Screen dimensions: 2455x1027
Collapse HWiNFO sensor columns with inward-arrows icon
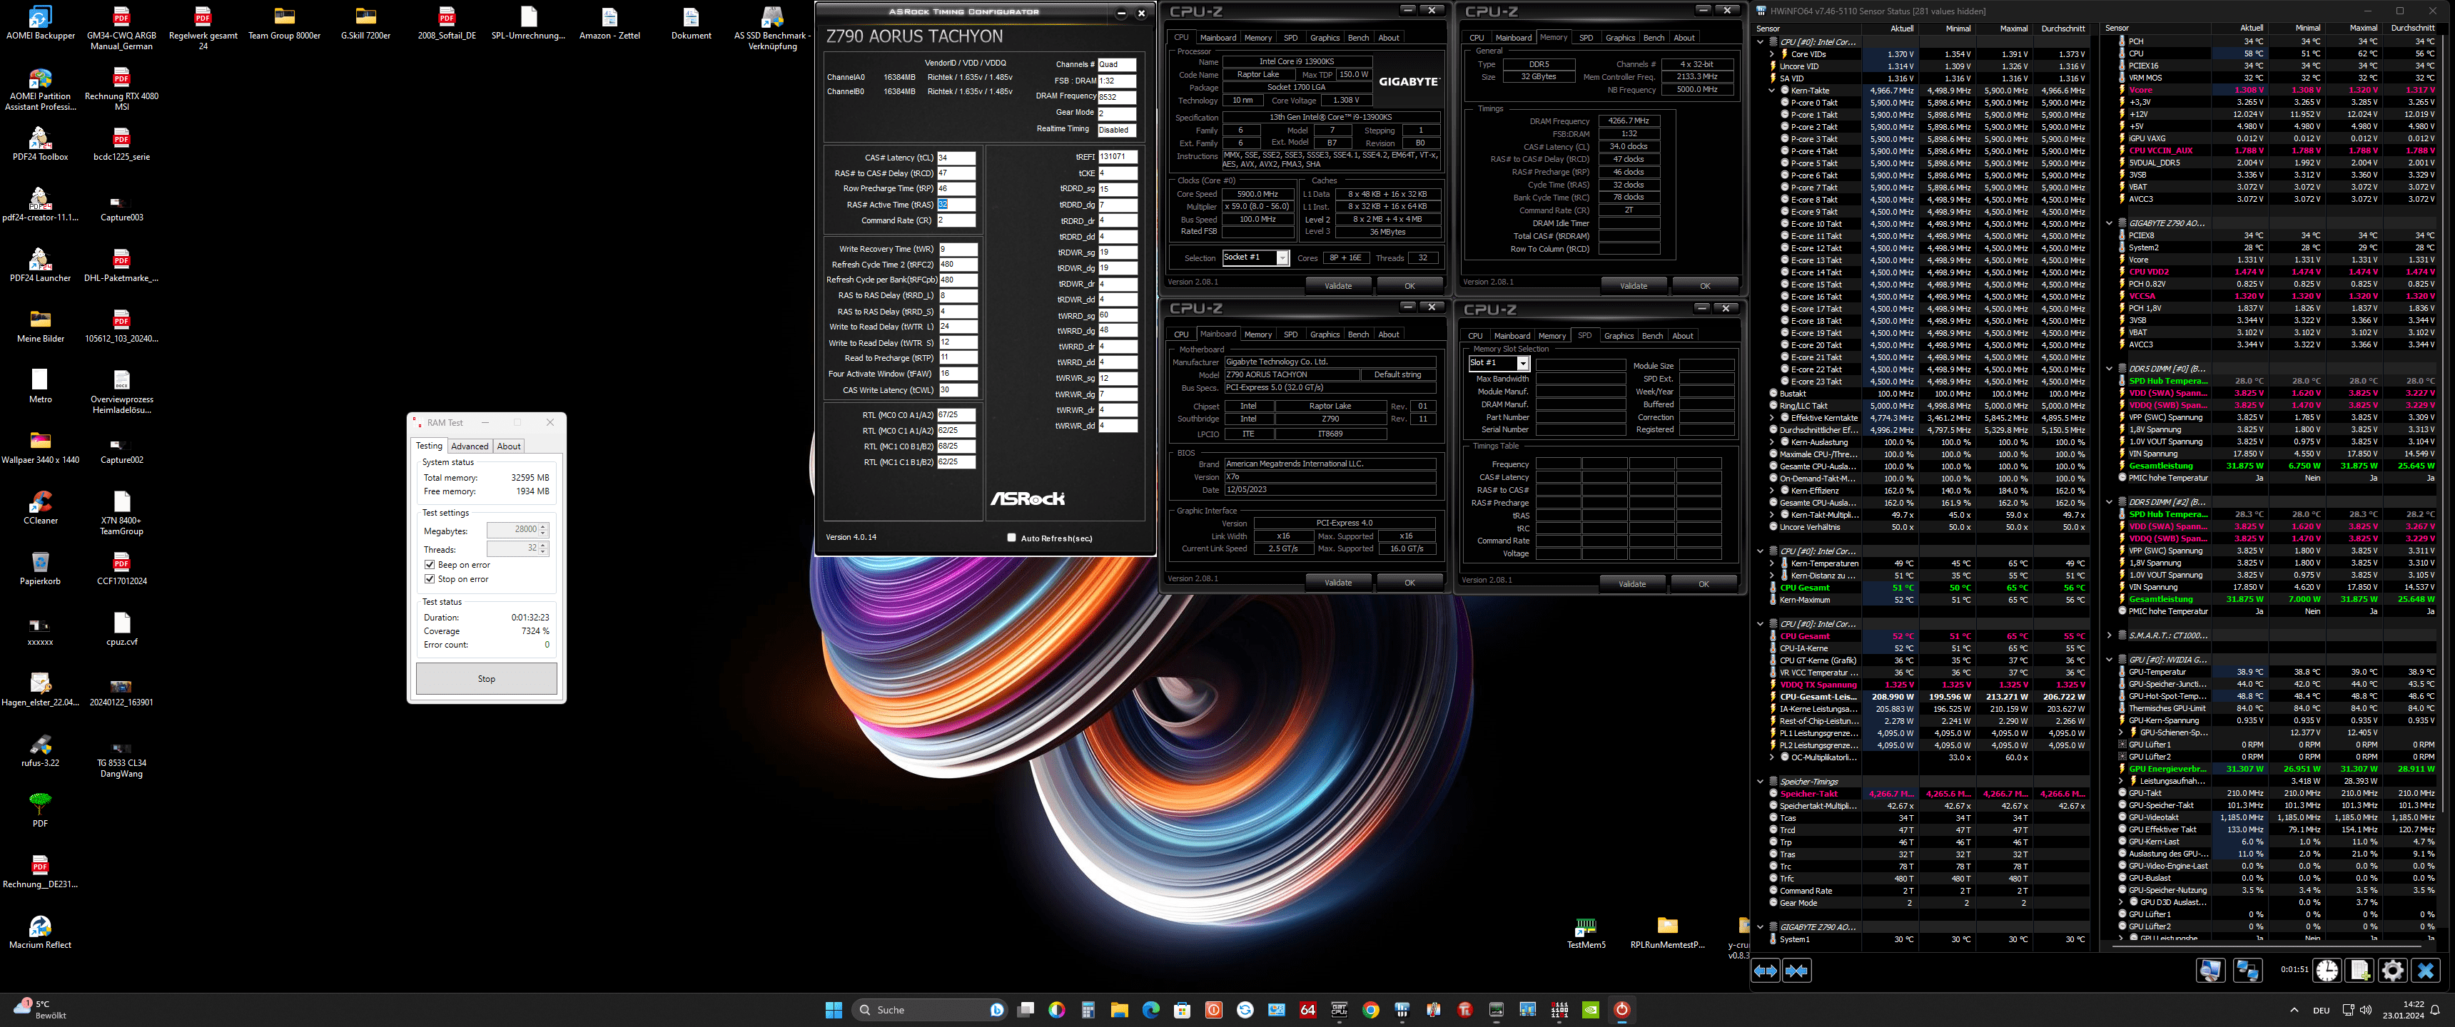pyautogui.click(x=1796, y=971)
